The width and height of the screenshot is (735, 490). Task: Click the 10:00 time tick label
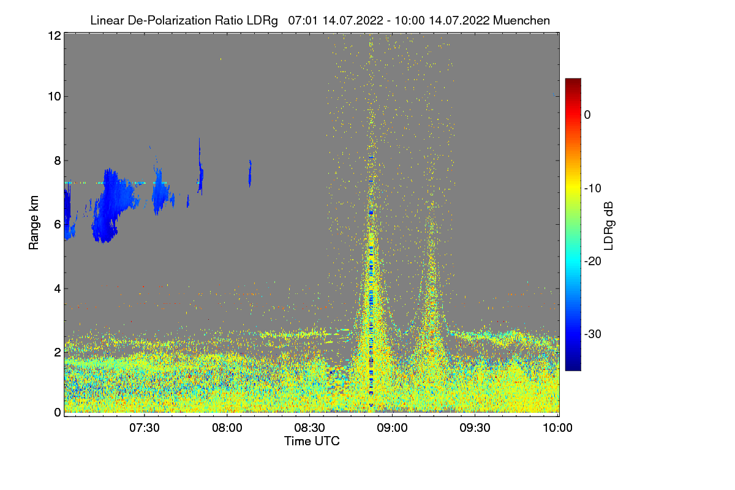[557, 428]
